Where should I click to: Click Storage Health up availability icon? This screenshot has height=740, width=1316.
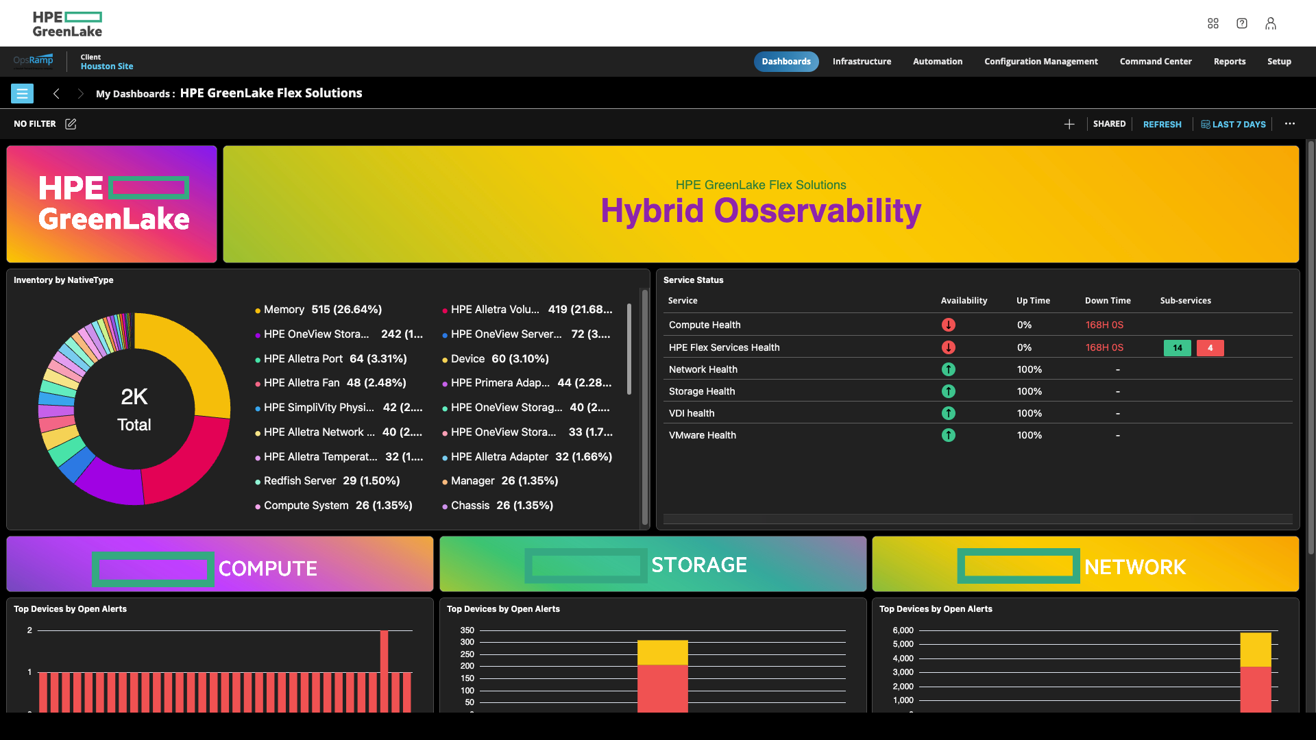[x=948, y=391]
